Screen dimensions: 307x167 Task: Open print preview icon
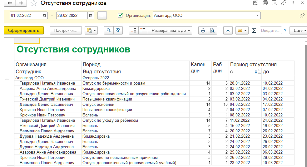(x=212, y=30)
